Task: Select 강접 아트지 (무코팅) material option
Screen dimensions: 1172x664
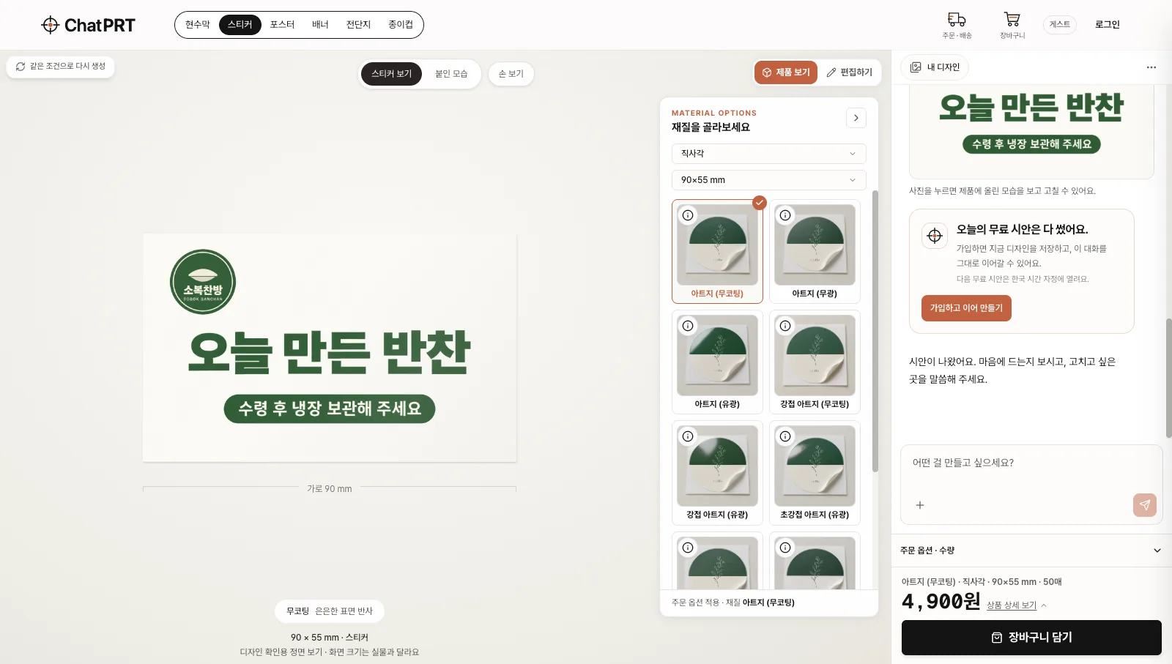Action: 815,362
